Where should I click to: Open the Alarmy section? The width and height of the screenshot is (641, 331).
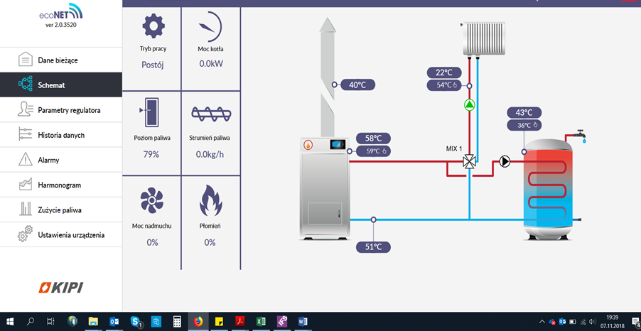48,160
